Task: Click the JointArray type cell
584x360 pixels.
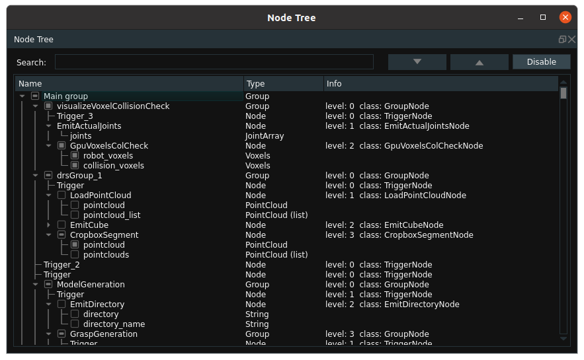Action: click(x=265, y=136)
